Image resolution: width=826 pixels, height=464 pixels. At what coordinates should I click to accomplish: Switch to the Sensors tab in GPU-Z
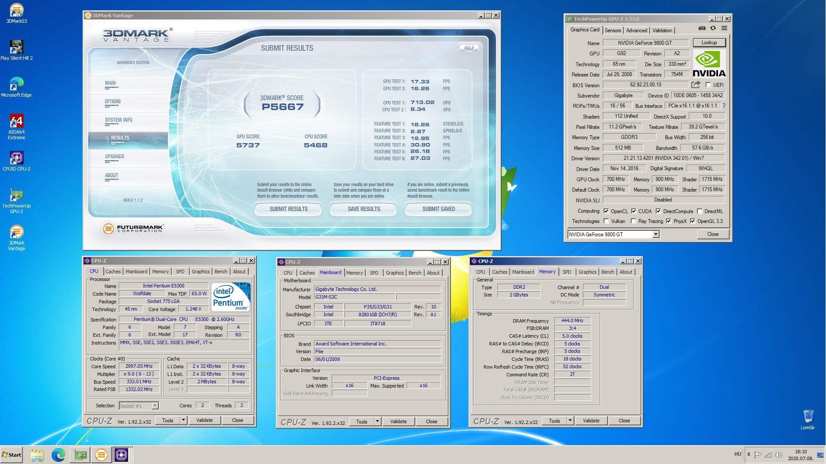click(613, 31)
